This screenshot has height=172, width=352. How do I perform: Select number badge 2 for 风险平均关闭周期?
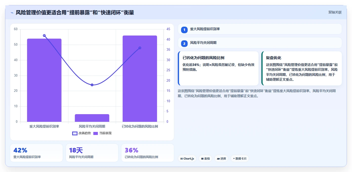(184, 44)
